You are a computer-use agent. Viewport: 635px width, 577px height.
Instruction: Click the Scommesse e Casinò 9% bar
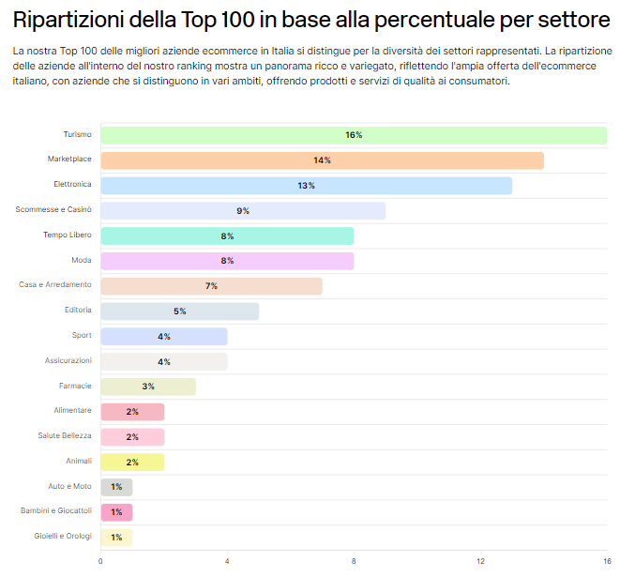click(243, 211)
